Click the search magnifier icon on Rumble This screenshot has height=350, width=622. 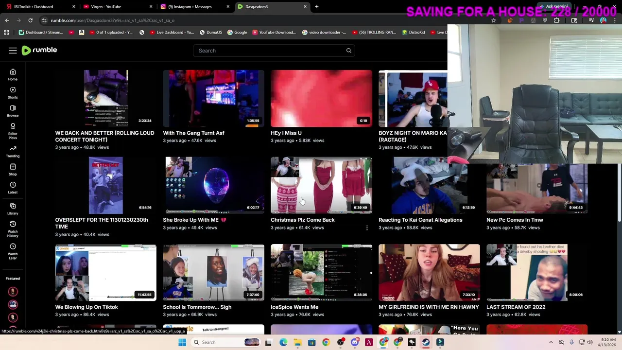[348, 51]
